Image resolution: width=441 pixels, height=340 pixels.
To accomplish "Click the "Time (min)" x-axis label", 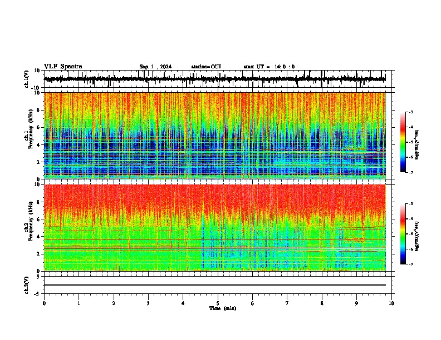I will tap(223, 308).
